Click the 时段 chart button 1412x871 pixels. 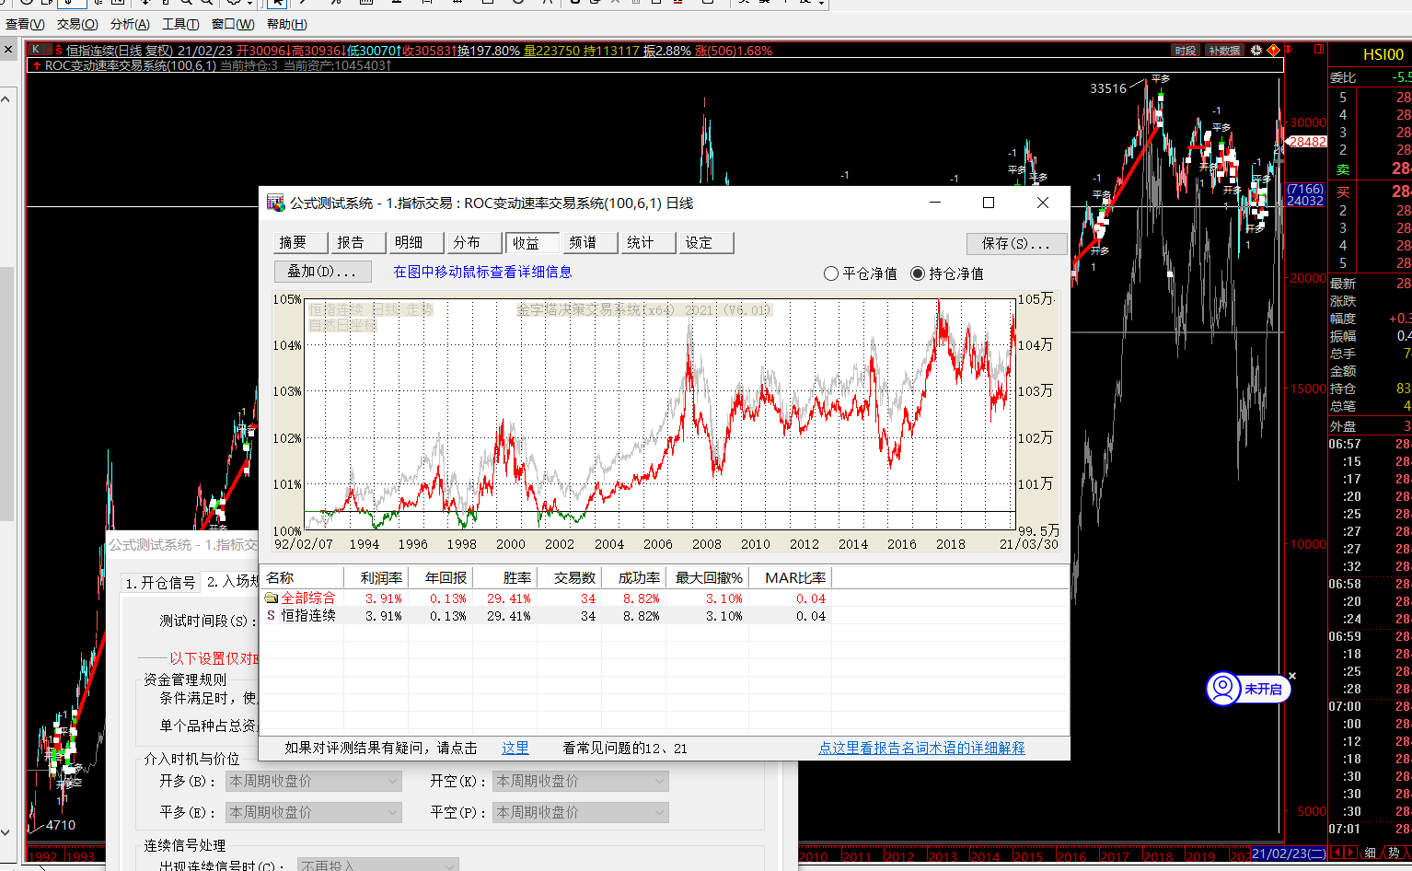[1186, 51]
